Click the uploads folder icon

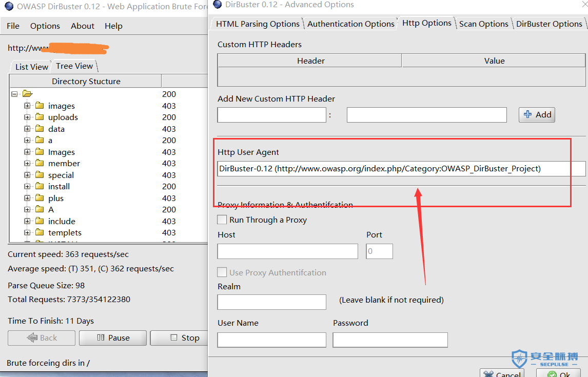click(40, 117)
